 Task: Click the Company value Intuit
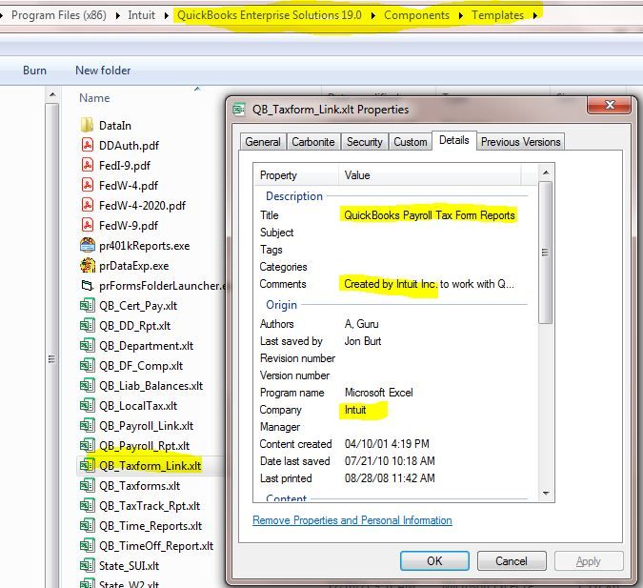coord(355,410)
